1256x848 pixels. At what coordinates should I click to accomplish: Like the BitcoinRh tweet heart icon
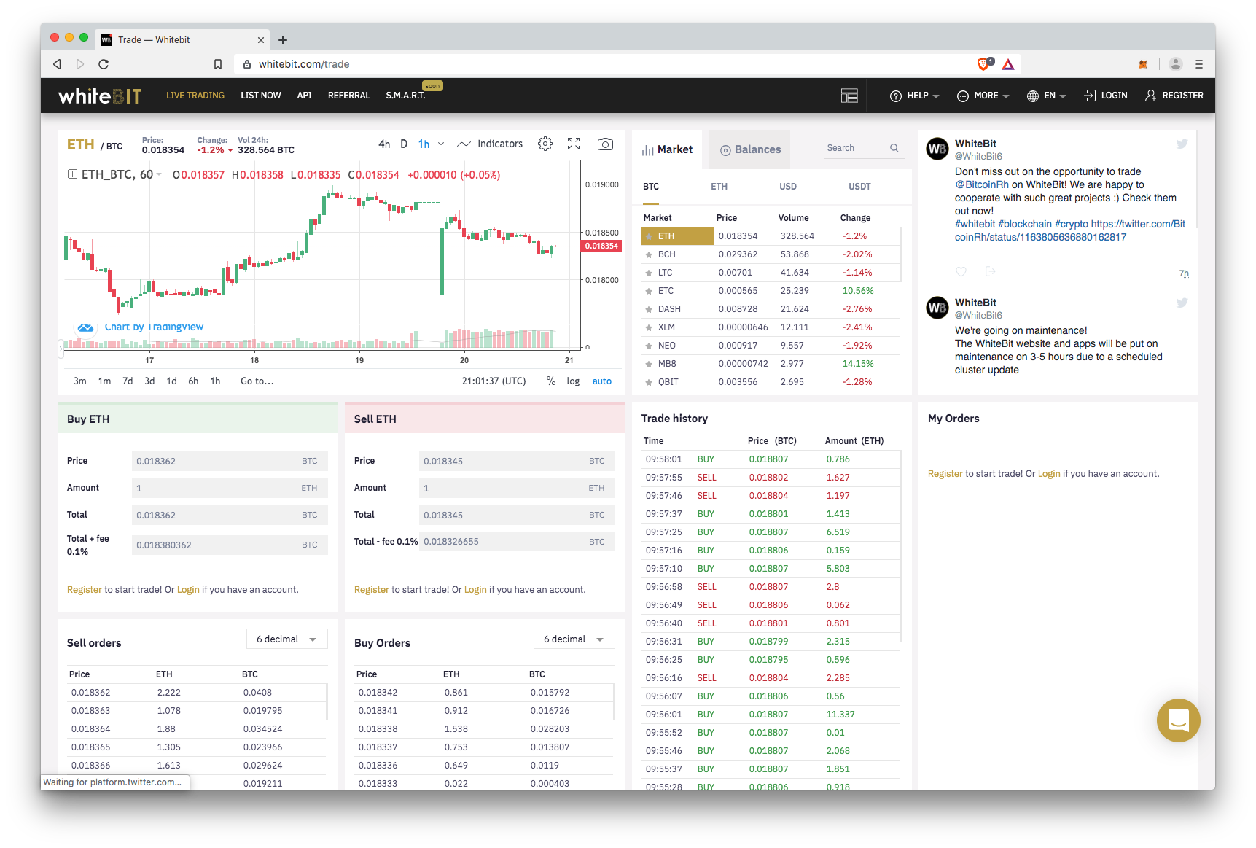(x=961, y=271)
